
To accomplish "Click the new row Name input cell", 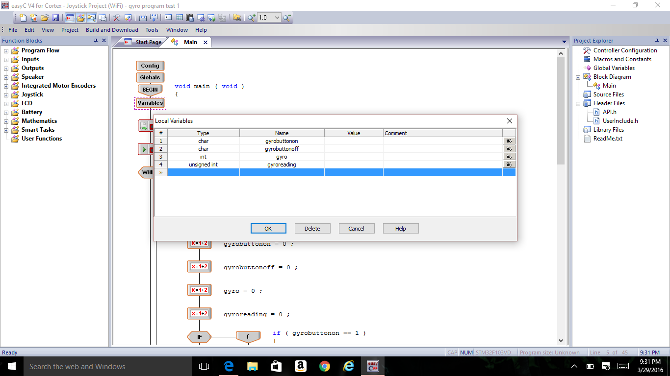I will coord(282,172).
